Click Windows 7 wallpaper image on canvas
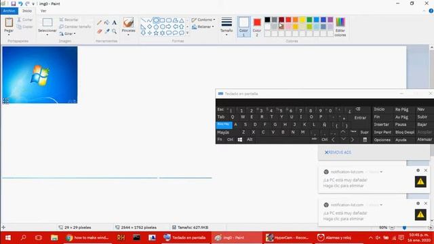This screenshot has width=434, height=244. [x=40, y=75]
